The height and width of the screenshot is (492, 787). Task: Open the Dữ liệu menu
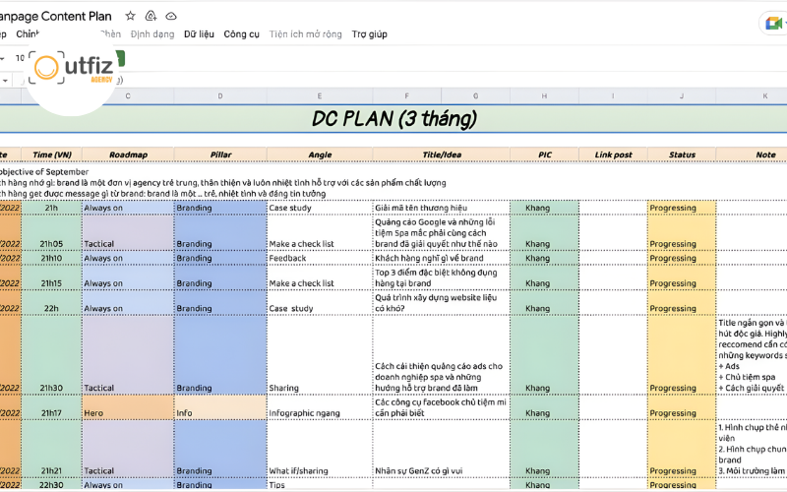point(199,34)
